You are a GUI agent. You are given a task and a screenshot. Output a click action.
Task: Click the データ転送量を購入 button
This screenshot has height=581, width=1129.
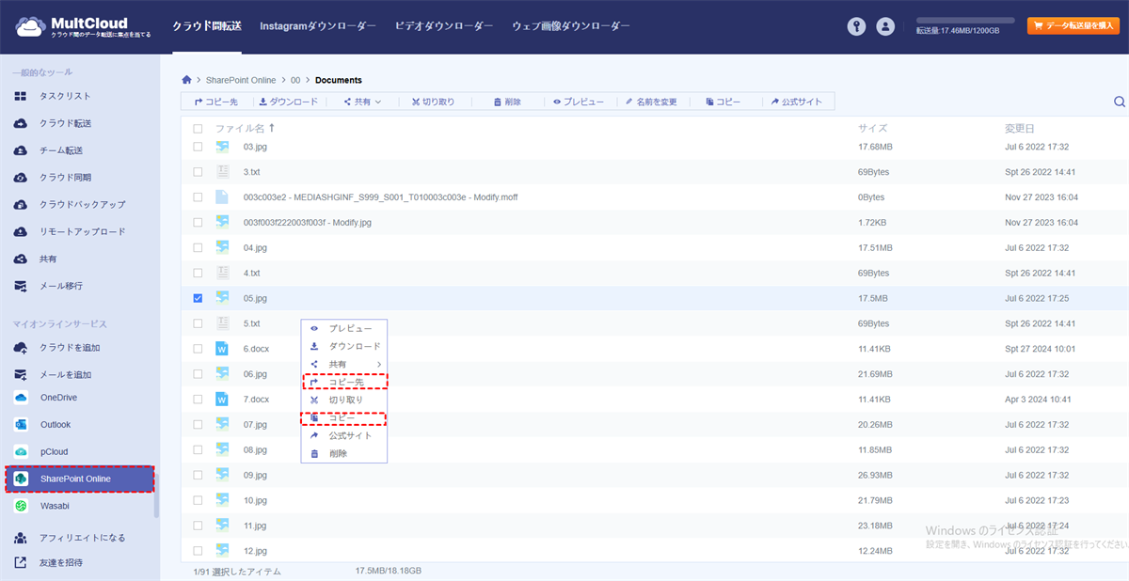coord(1073,26)
